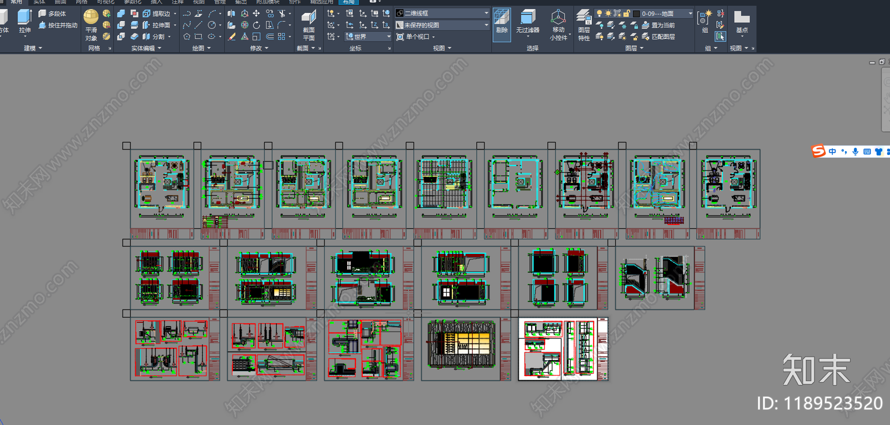The image size is (890, 425).
Task: Toggle the 剔除 culling button
Action: pyautogui.click(x=502, y=24)
